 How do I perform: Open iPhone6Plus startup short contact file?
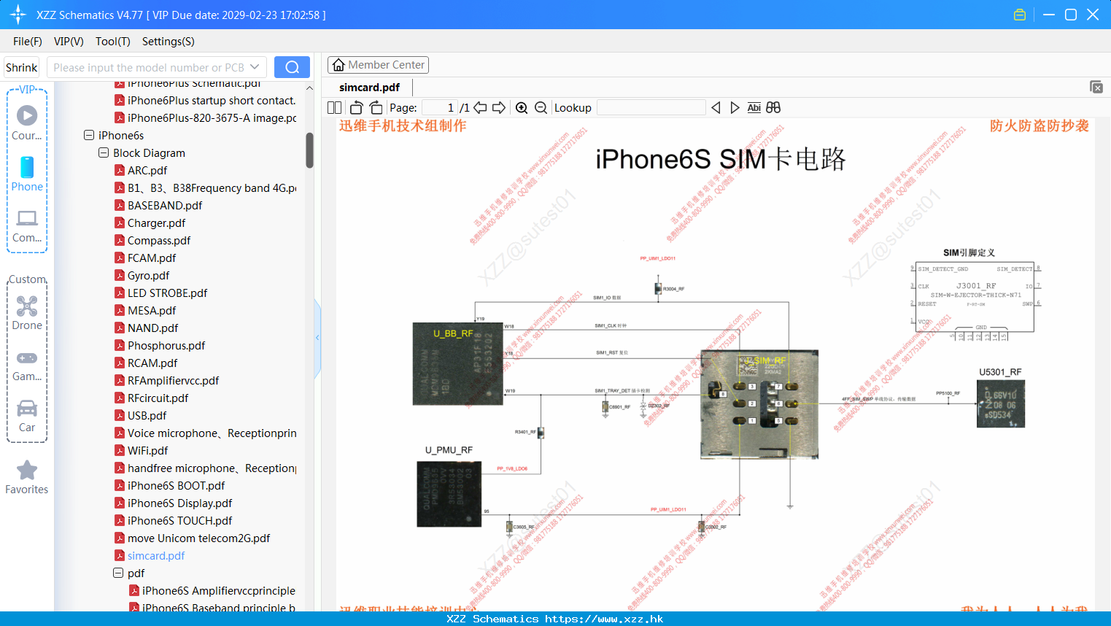(212, 100)
